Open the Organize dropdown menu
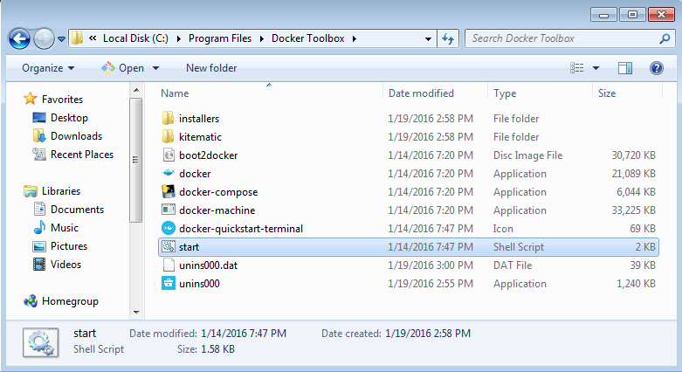 point(48,68)
